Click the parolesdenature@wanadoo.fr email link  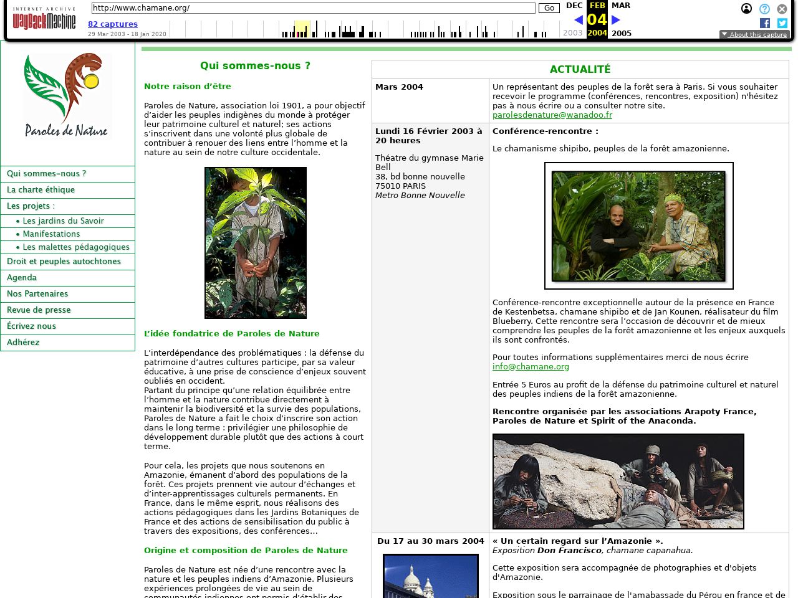point(552,115)
